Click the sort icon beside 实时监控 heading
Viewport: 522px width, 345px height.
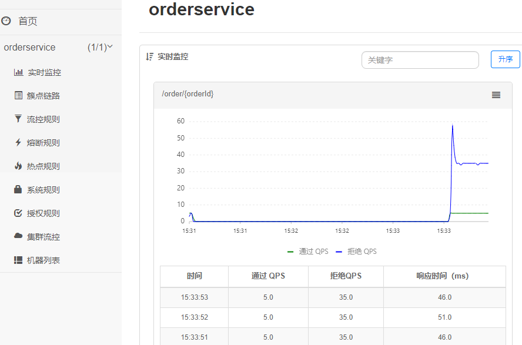[149, 56]
